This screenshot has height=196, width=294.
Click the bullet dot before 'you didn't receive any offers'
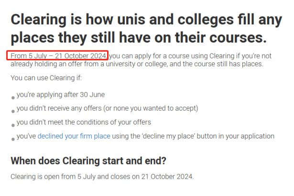click(13, 112)
